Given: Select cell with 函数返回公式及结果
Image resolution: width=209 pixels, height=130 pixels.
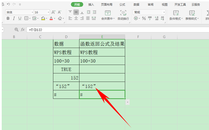Looking at the screenshot, I should click(x=102, y=44).
